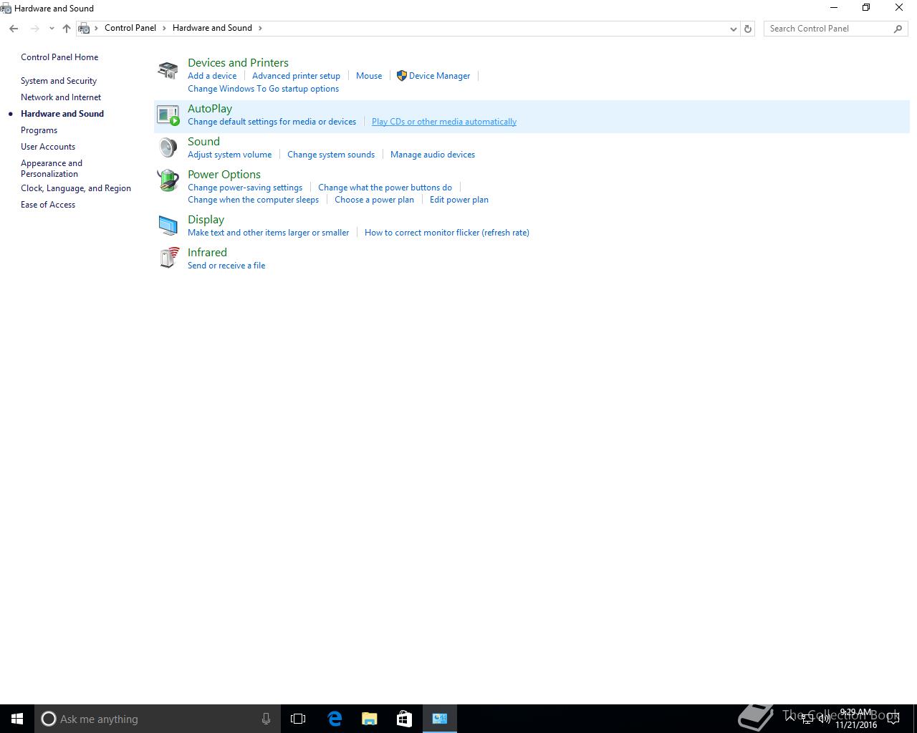This screenshot has width=917, height=733.
Task: Go up one level with Up arrow
Action: coord(67,29)
